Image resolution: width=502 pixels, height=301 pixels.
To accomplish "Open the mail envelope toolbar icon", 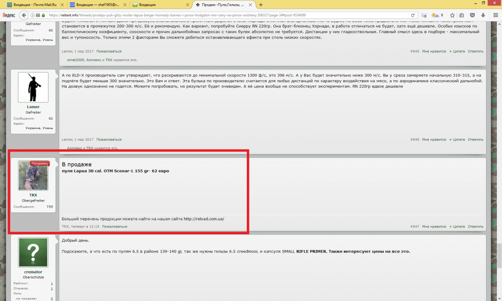I will (424, 15).
